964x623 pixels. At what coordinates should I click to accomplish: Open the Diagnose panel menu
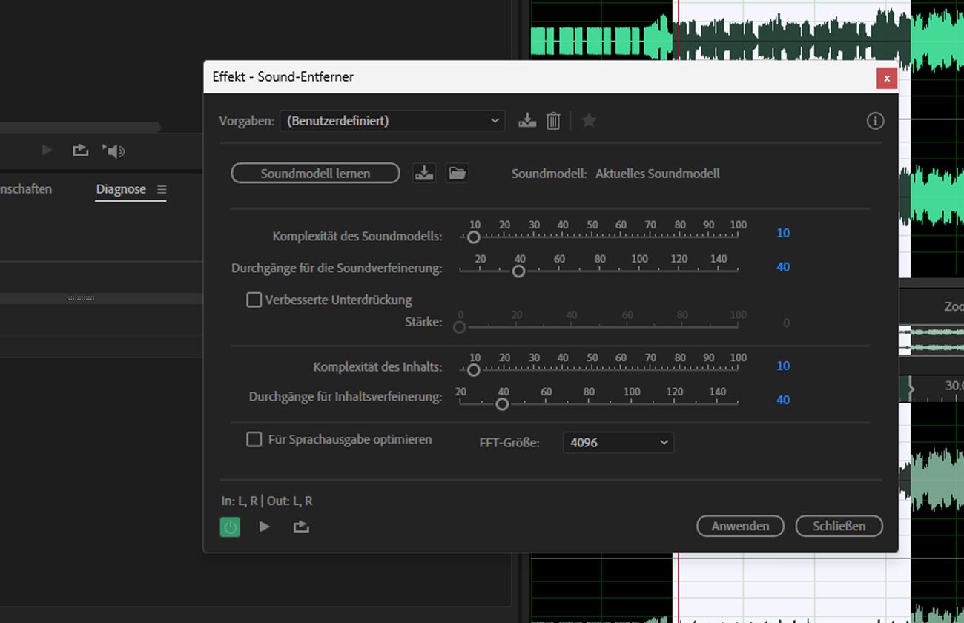[x=162, y=188]
